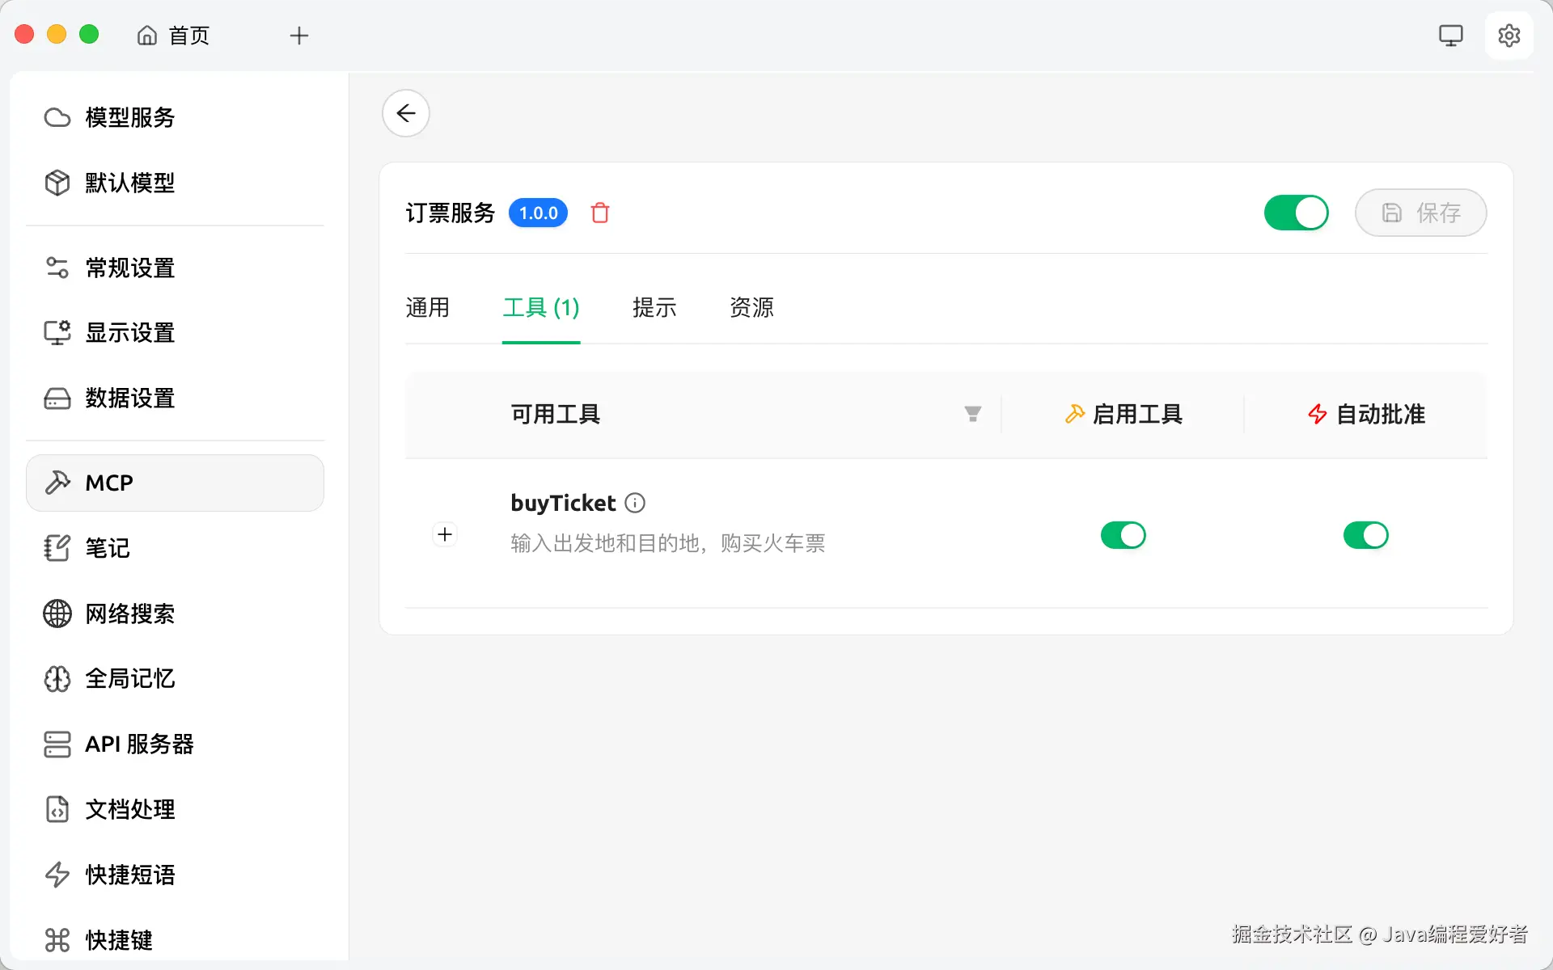Open the 可用工具 filter dropdown

pos(972,414)
